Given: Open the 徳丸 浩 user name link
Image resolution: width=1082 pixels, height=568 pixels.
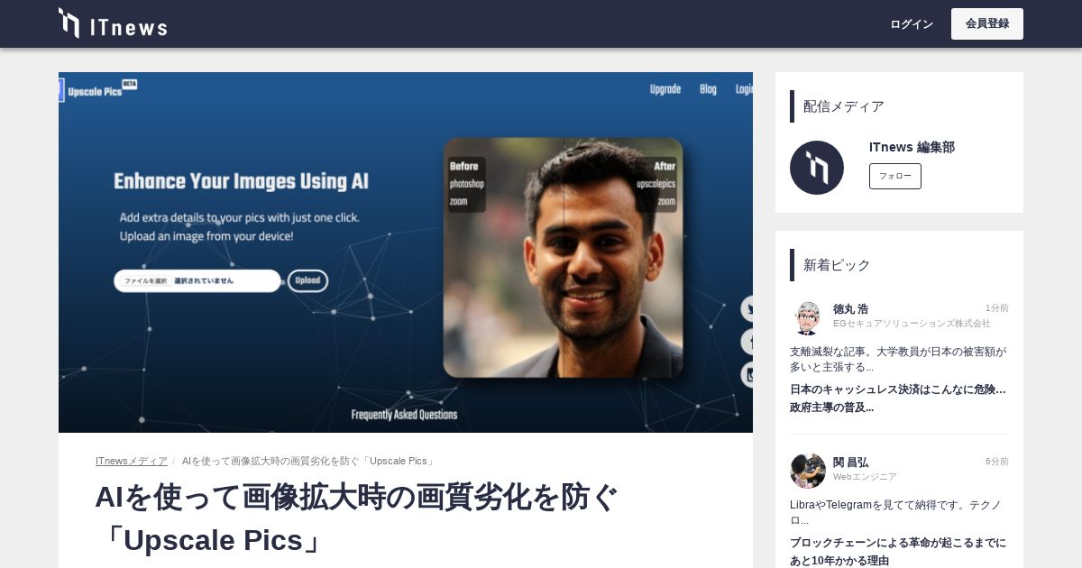Looking at the screenshot, I should 850,308.
